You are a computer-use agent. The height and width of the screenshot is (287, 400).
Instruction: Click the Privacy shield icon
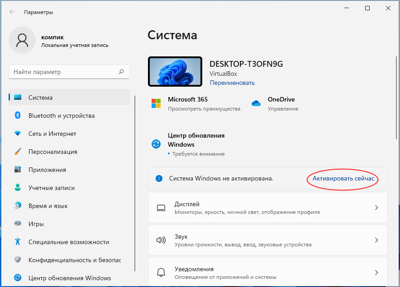click(x=18, y=260)
